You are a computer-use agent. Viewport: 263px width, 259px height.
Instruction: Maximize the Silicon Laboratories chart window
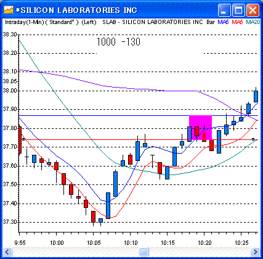click(238, 10)
